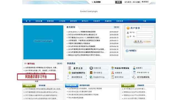Click the user icon beside 用户名
This screenshot has height=100, width=178.
128,33
